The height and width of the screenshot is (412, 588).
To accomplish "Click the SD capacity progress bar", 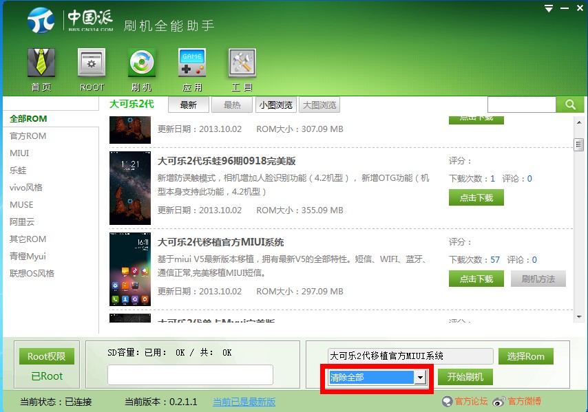I will (x=190, y=375).
